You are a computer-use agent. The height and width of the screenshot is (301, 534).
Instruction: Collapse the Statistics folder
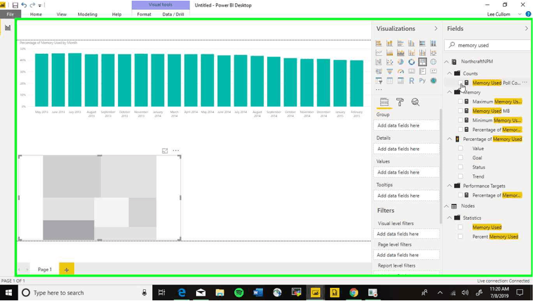(449, 218)
